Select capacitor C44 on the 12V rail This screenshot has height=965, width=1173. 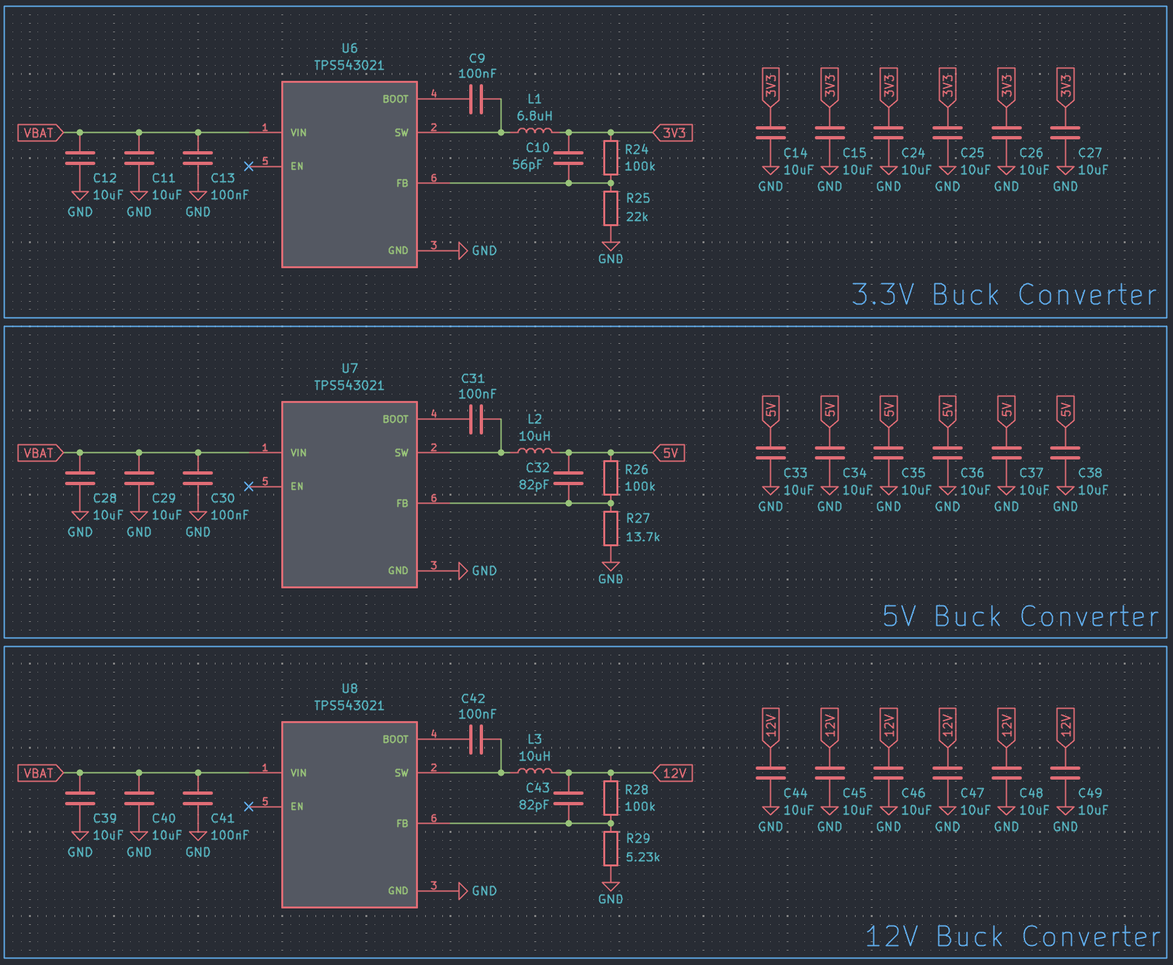pyautogui.click(x=771, y=774)
